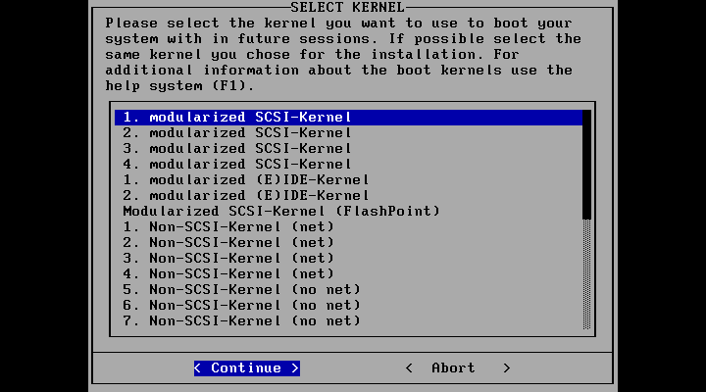The width and height of the screenshot is (706, 392).
Task: Confirm with the Continue button
Action: [x=247, y=368]
